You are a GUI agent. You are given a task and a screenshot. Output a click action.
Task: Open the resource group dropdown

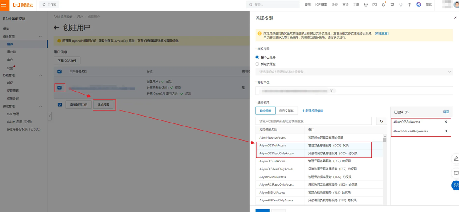pyautogui.click(x=354, y=72)
